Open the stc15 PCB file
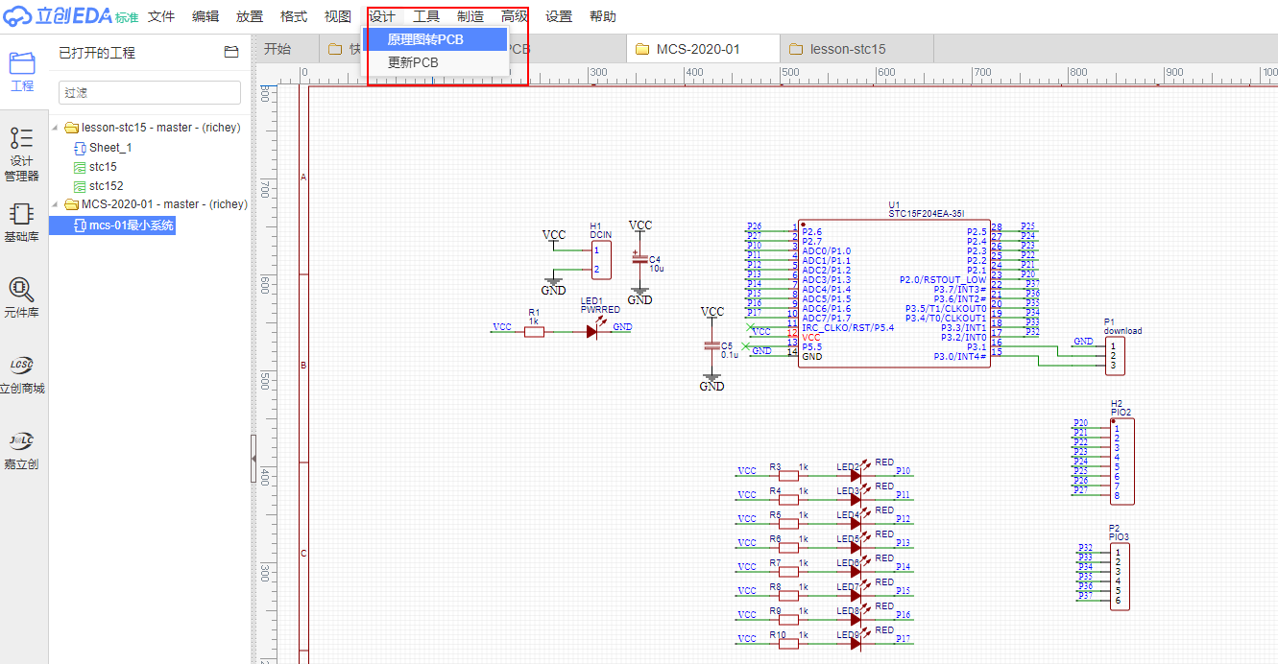The height and width of the screenshot is (664, 1278). click(x=103, y=167)
